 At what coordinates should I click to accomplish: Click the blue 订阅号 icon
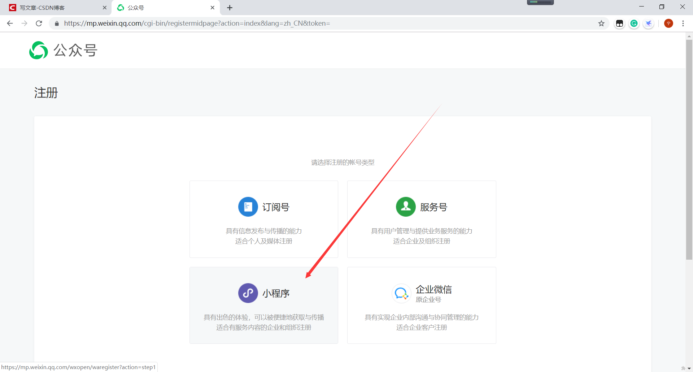(248, 207)
